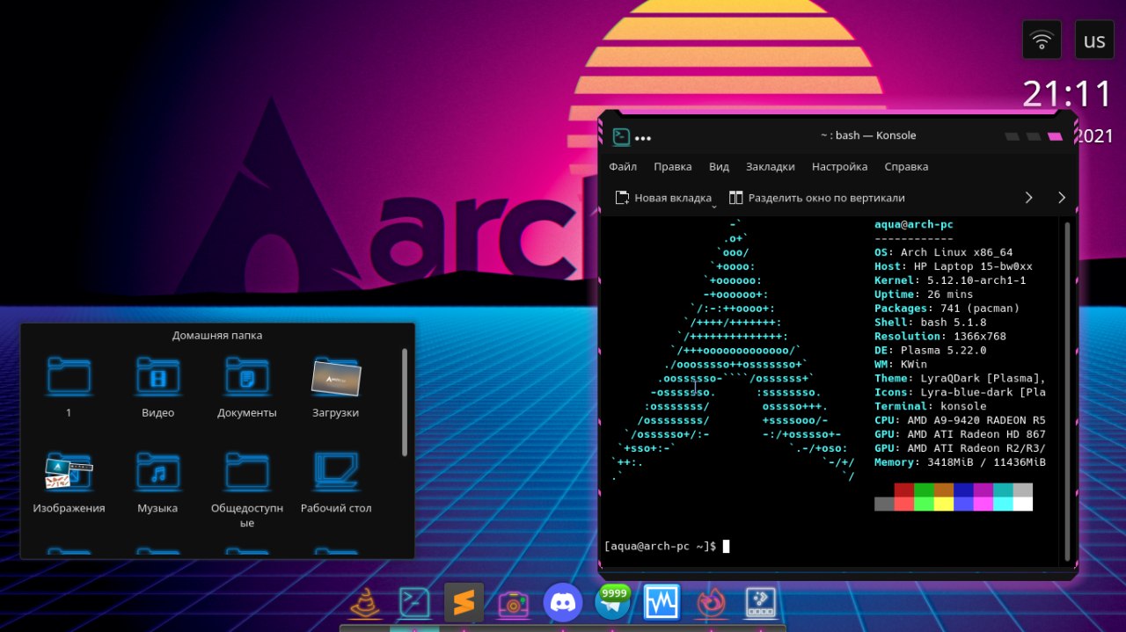Screen dimensions: 1126x632
Task: Open the Konsole terminal icon in the dock
Action: (414, 602)
